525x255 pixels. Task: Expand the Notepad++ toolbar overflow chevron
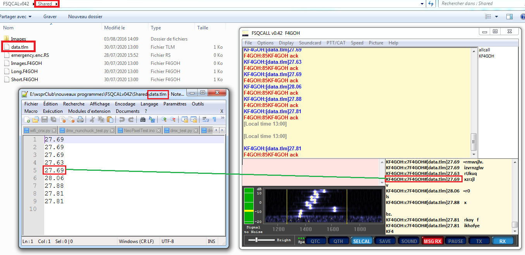click(x=222, y=117)
